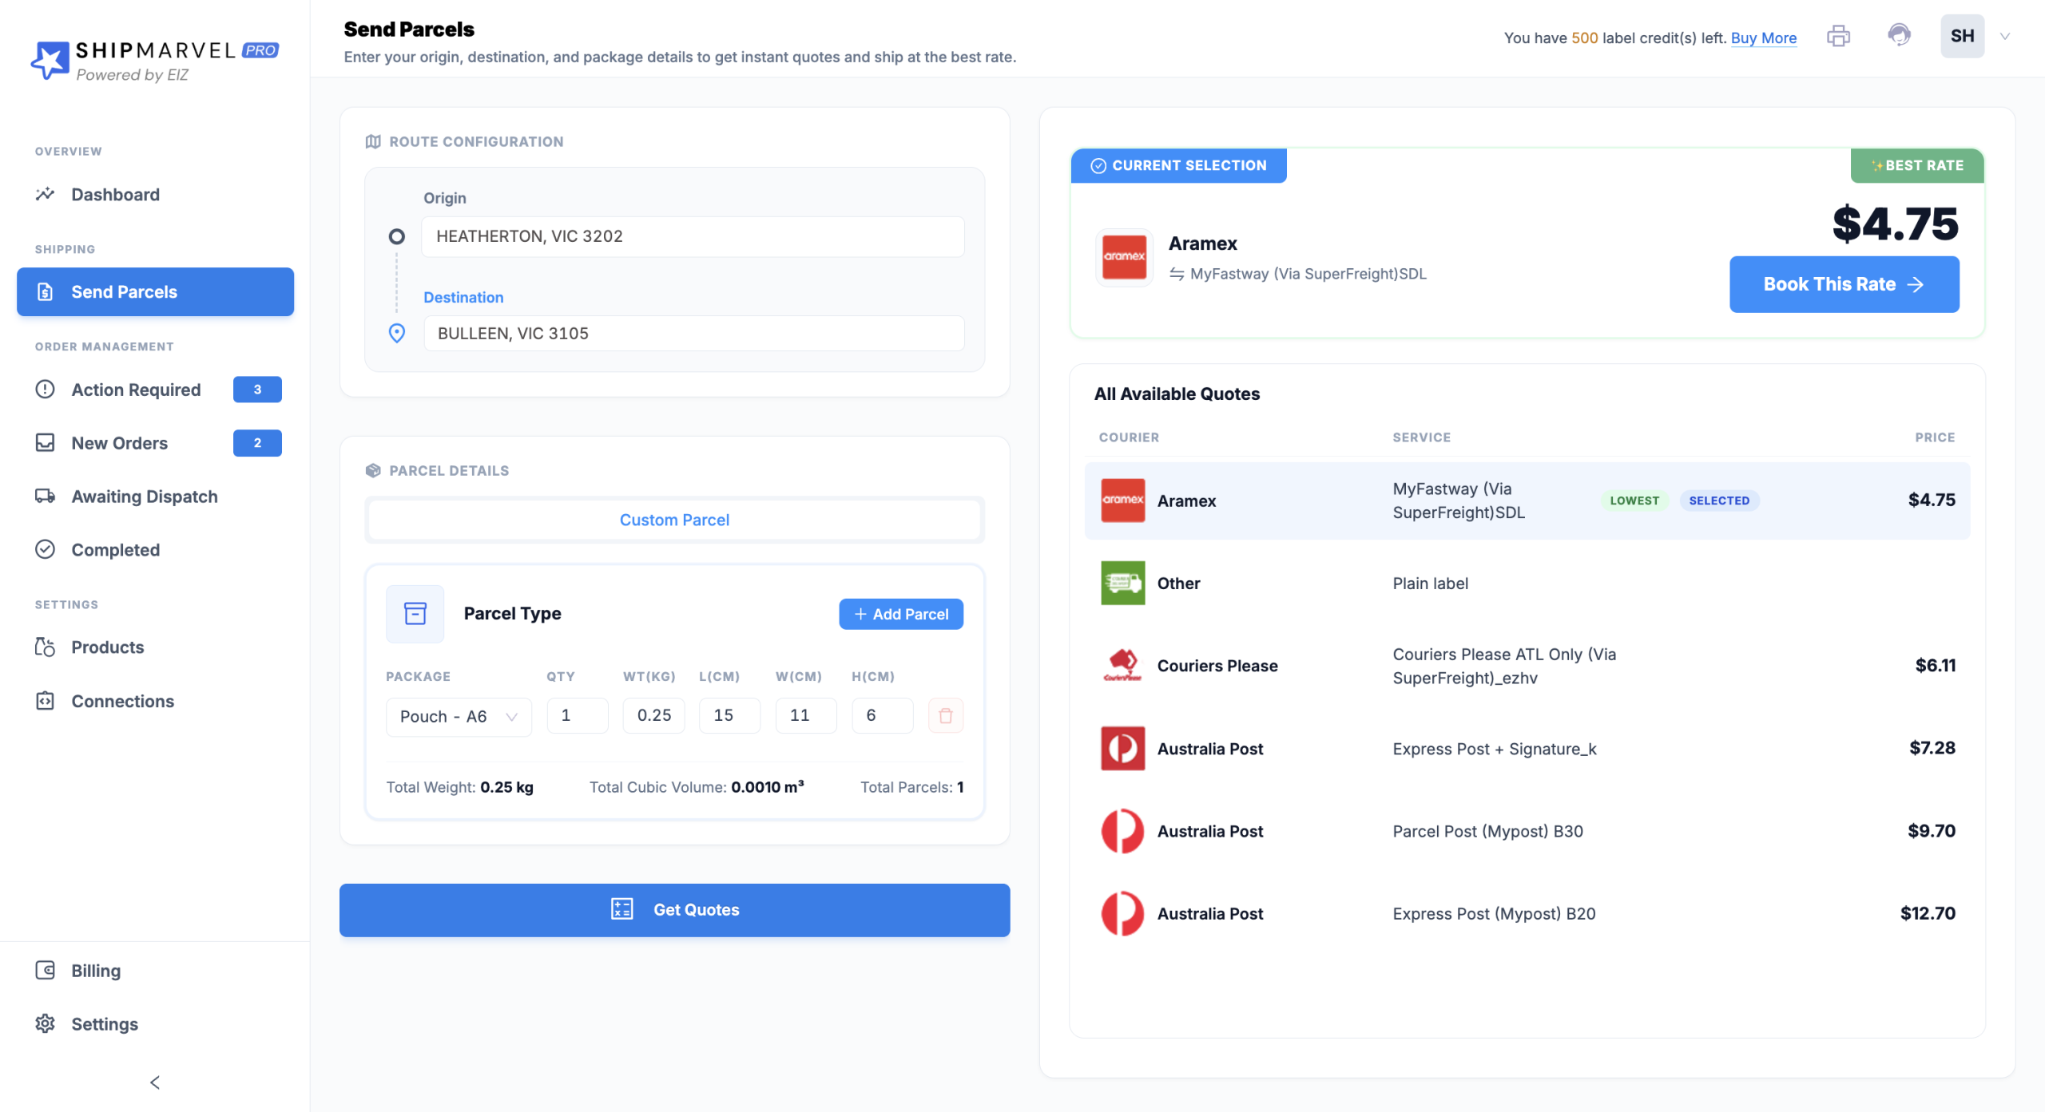Viewport: 2045px width, 1112px height.
Task: Open the Pouch - A6 package dropdown
Action: tap(459, 716)
